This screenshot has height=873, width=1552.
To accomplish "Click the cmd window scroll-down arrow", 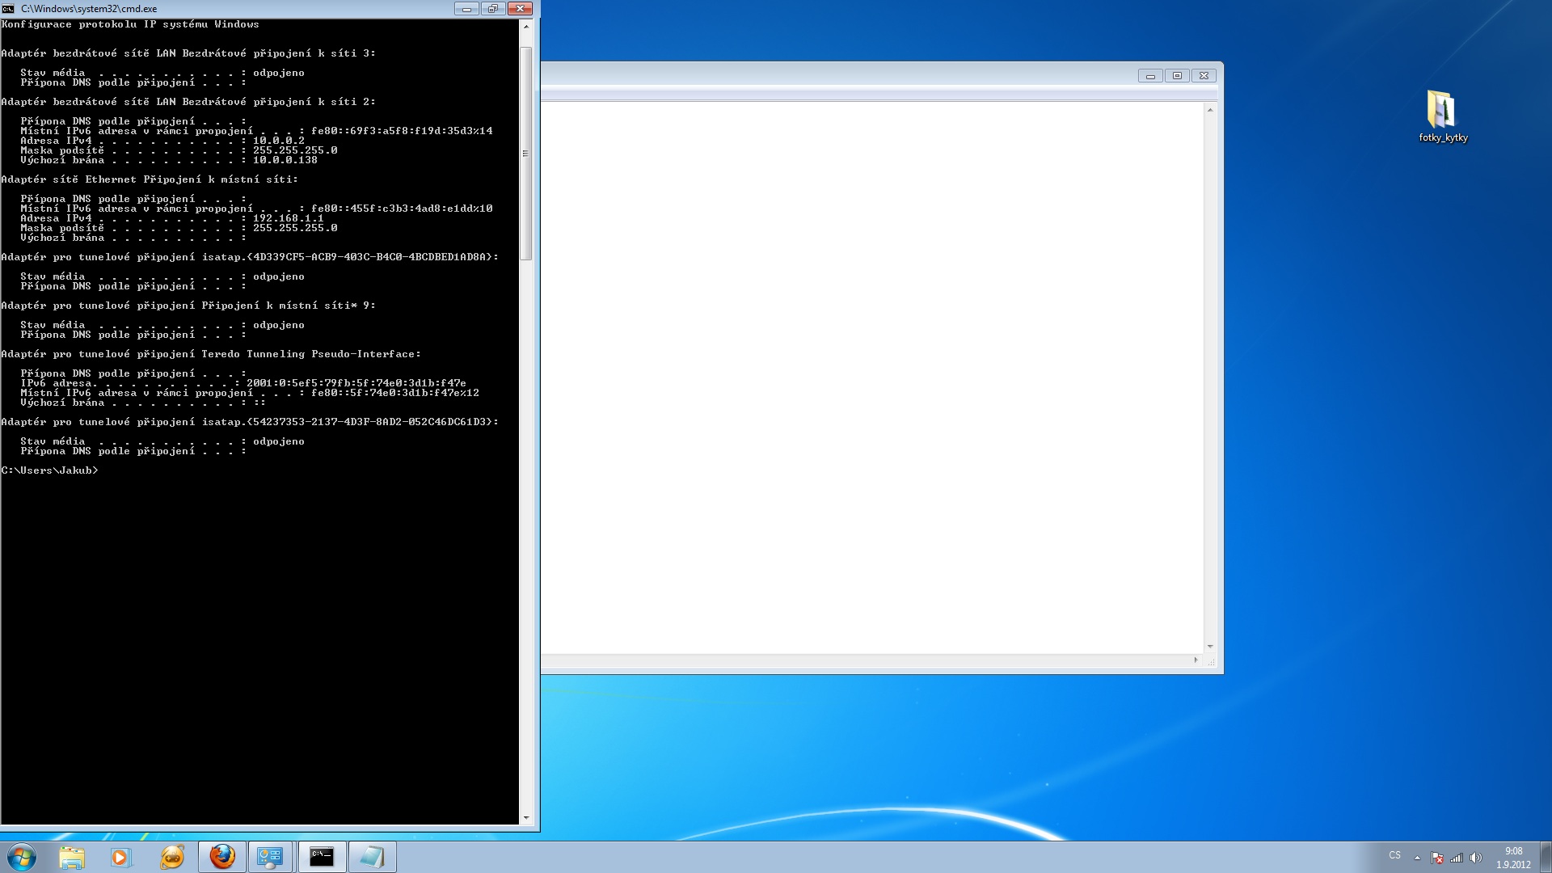I will [525, 818].
